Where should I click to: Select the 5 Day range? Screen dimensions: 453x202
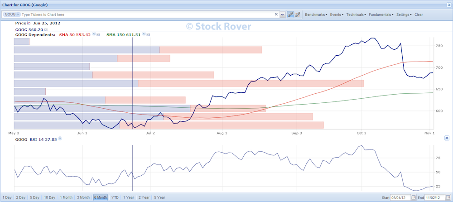[x=34, y=197]
